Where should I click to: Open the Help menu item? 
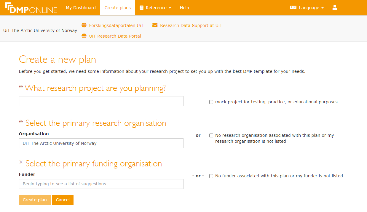point(184,8)
